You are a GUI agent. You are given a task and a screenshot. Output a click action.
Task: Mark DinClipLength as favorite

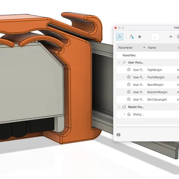click(x=129, y=99)
